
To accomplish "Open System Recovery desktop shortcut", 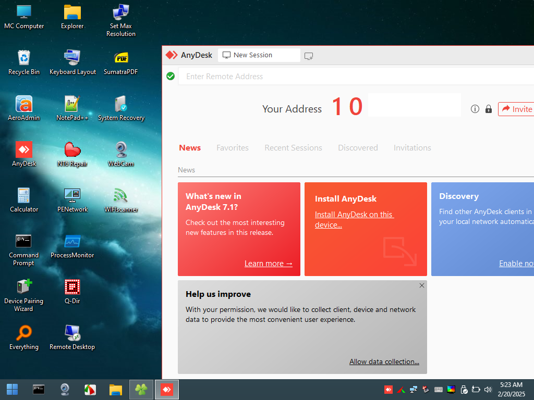I will tap(121, 108).
